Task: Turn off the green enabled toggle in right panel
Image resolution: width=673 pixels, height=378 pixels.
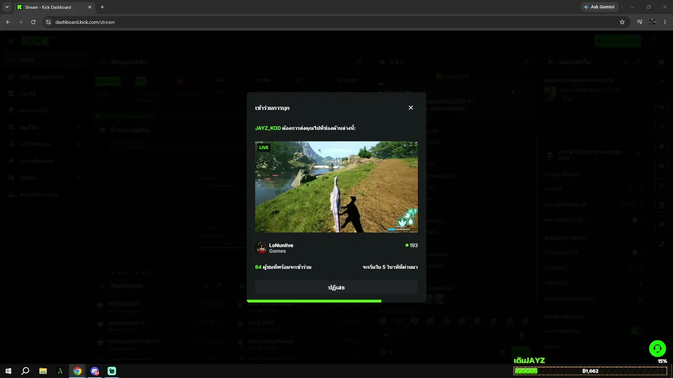Action: (x=637, y=331)
